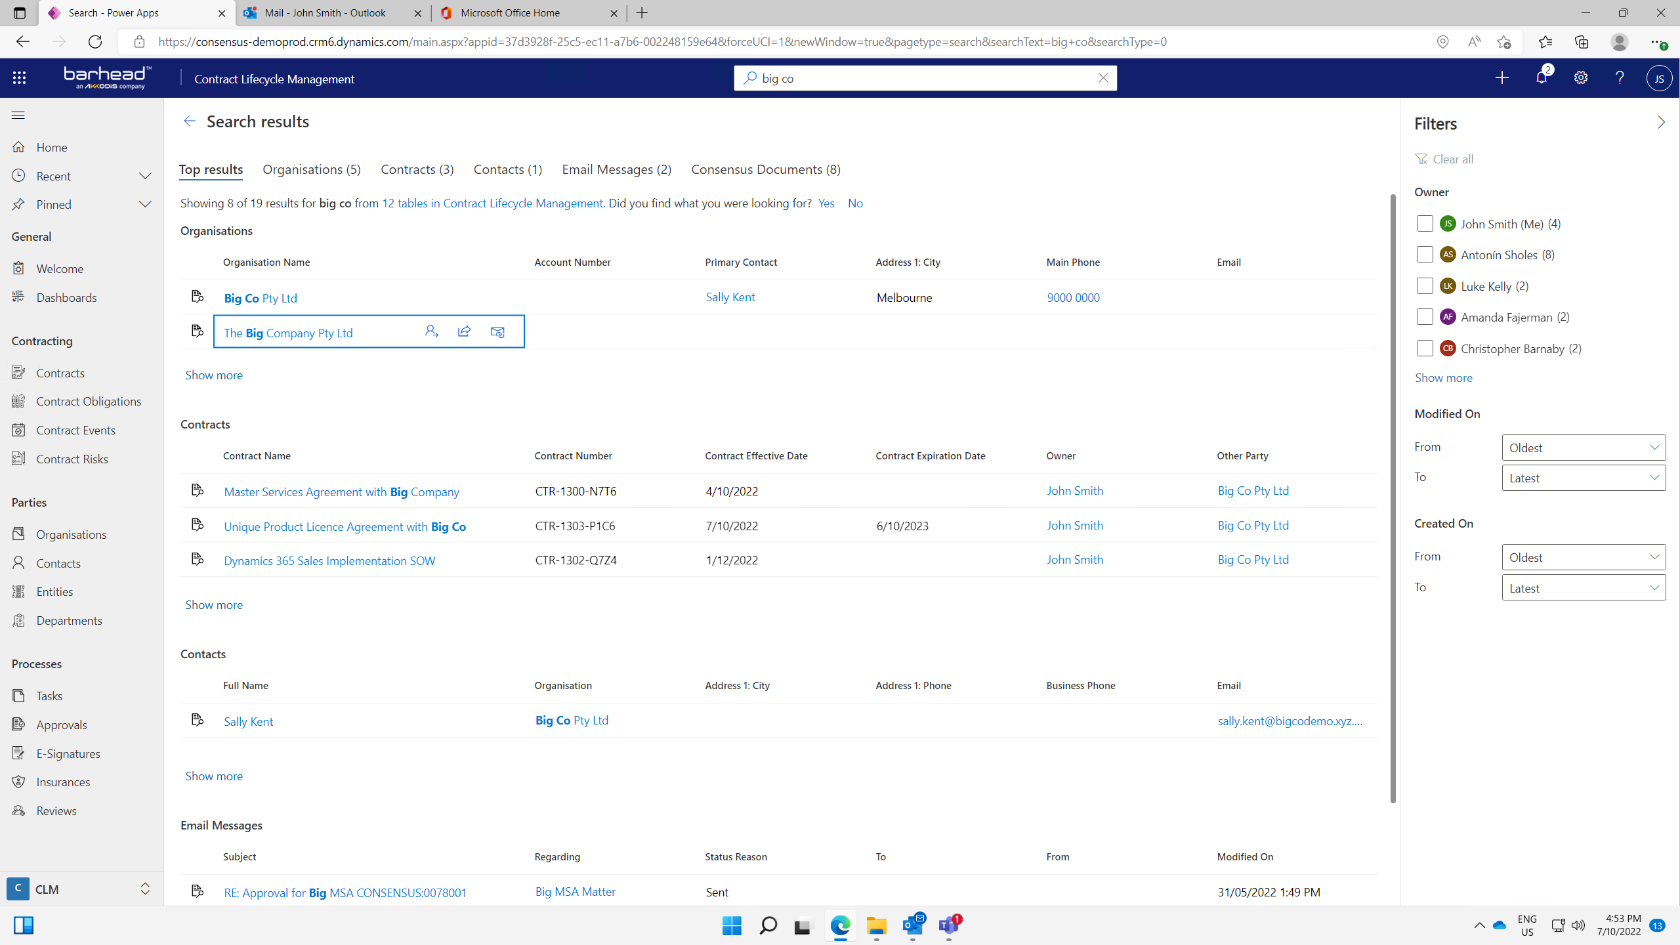
Task: Open Microsoft Teams from the taskbar
Action: coord(948,925)
